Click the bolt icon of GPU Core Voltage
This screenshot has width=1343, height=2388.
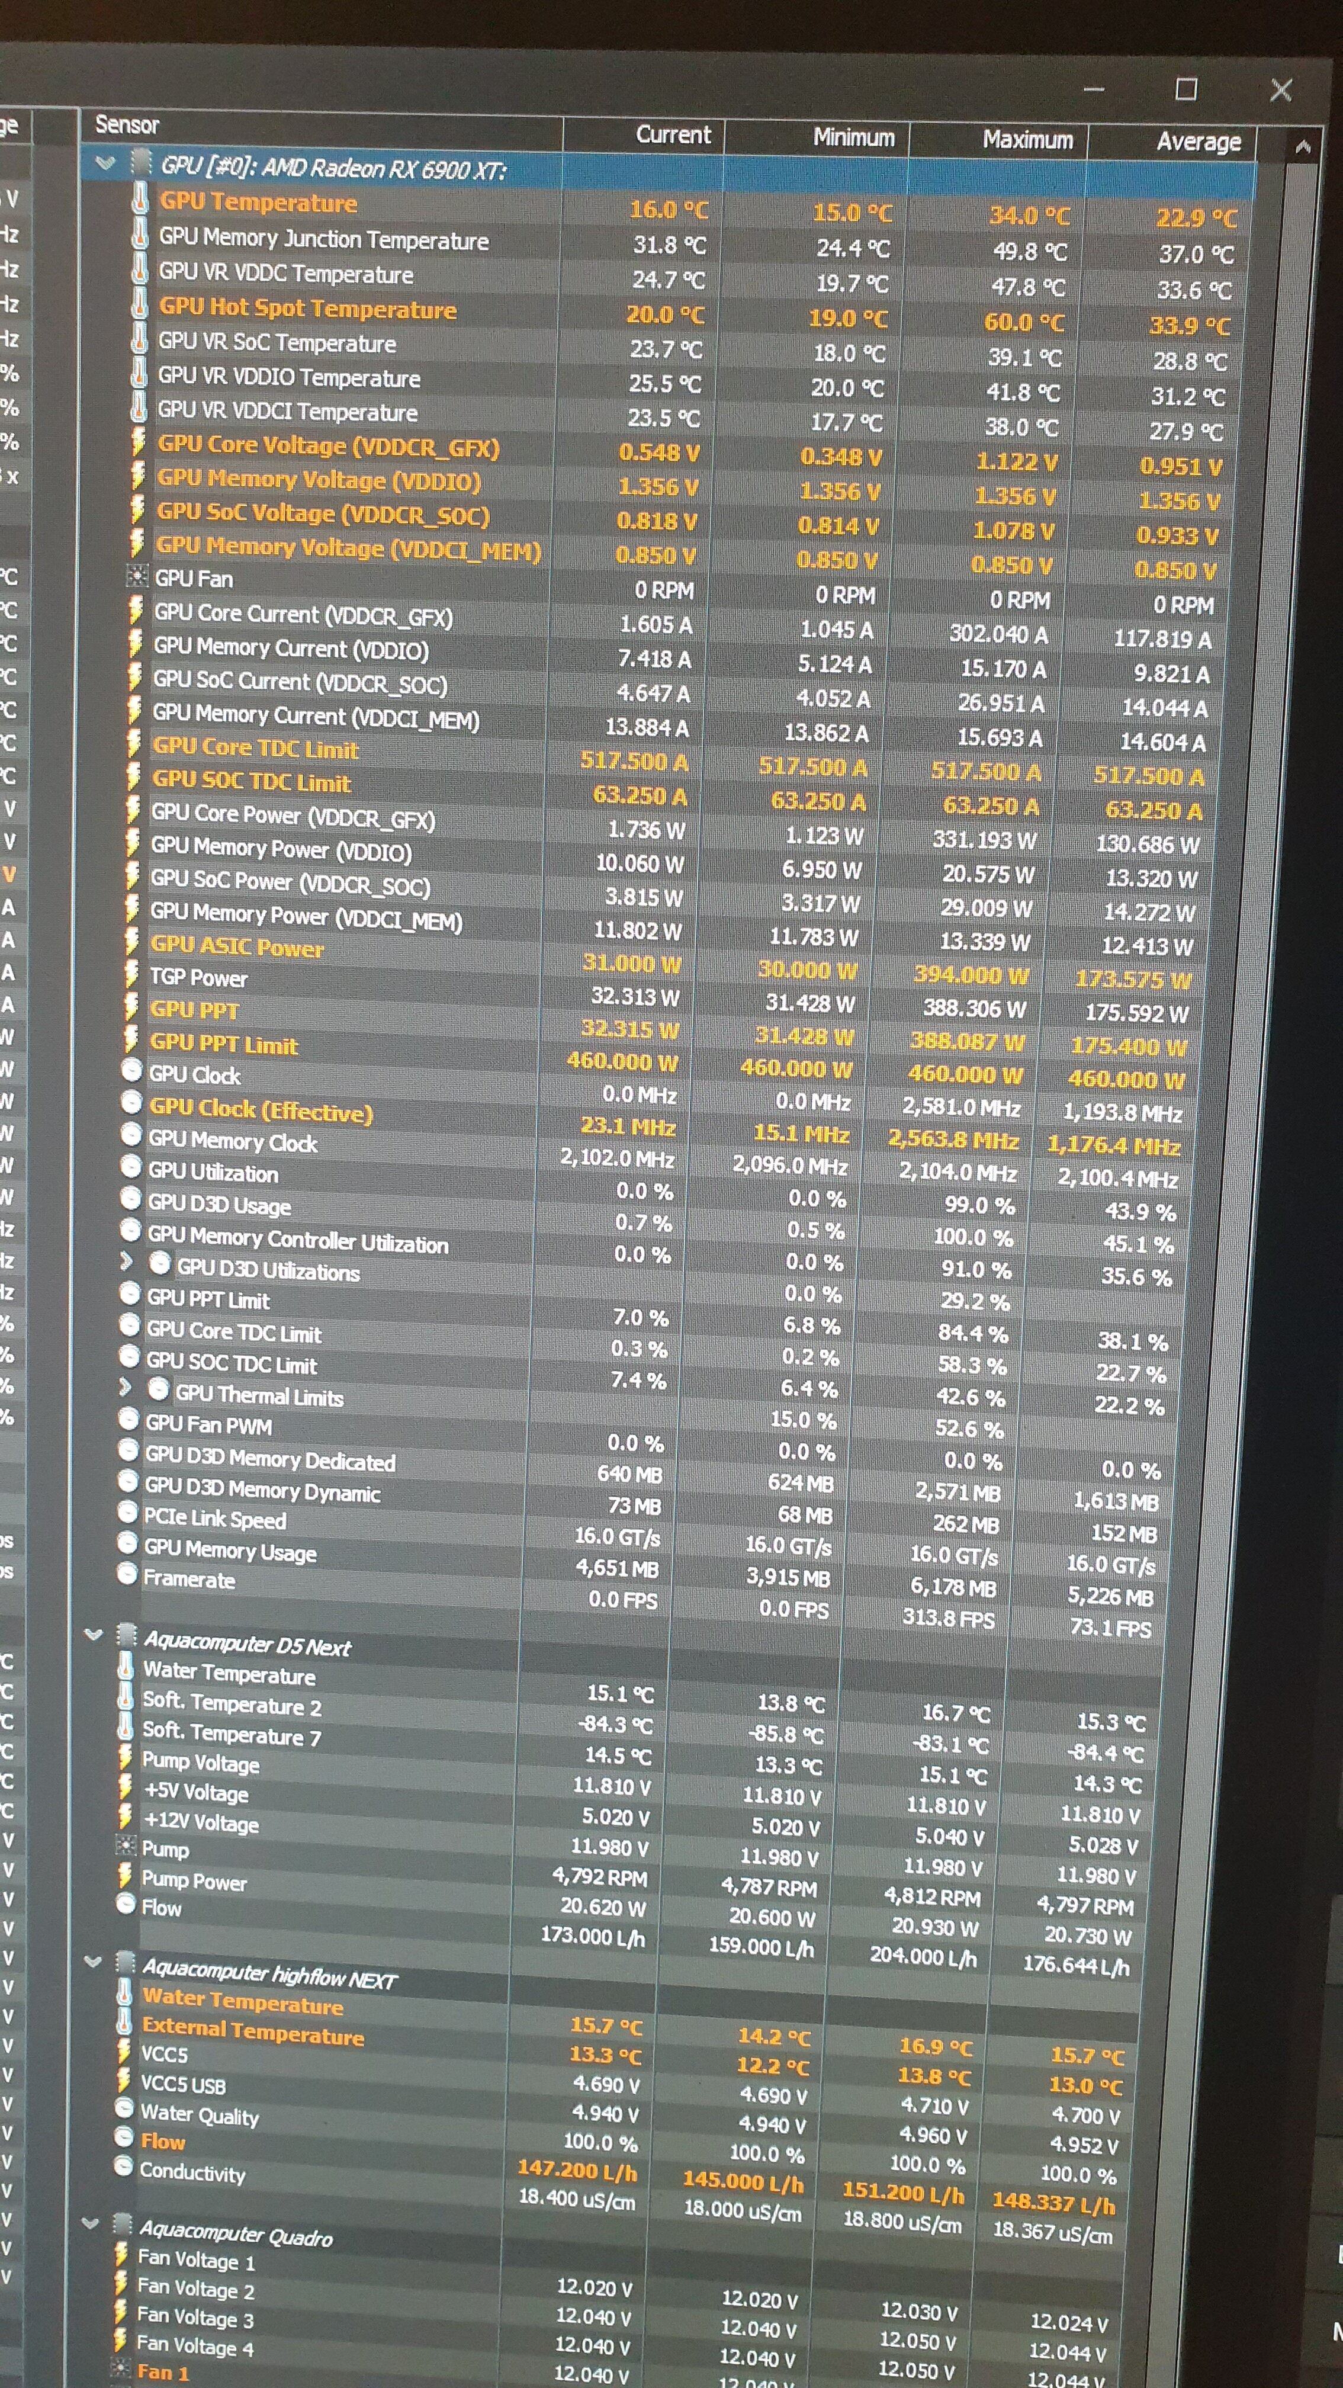pos(138,441)
